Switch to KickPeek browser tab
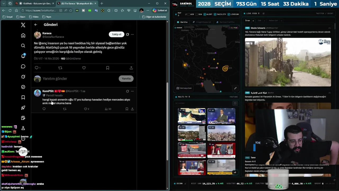339x191 pixels. (x=35, y=3)
